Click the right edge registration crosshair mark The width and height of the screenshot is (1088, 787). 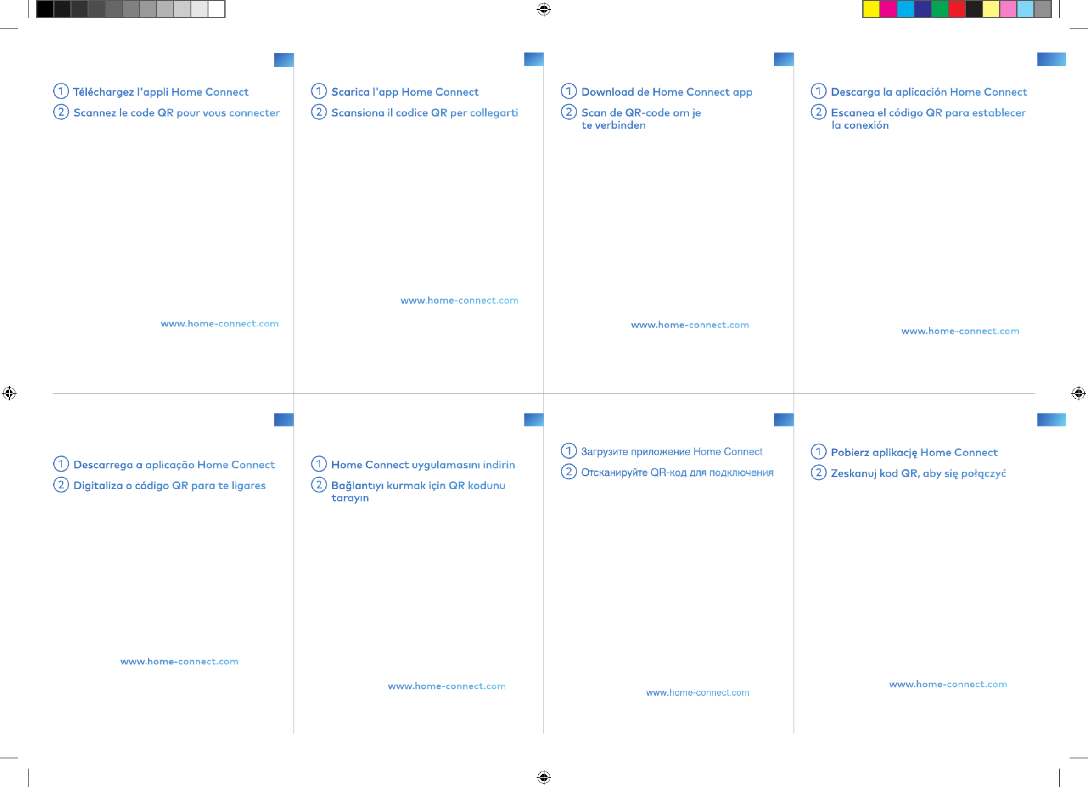(x=1078, y=393)
